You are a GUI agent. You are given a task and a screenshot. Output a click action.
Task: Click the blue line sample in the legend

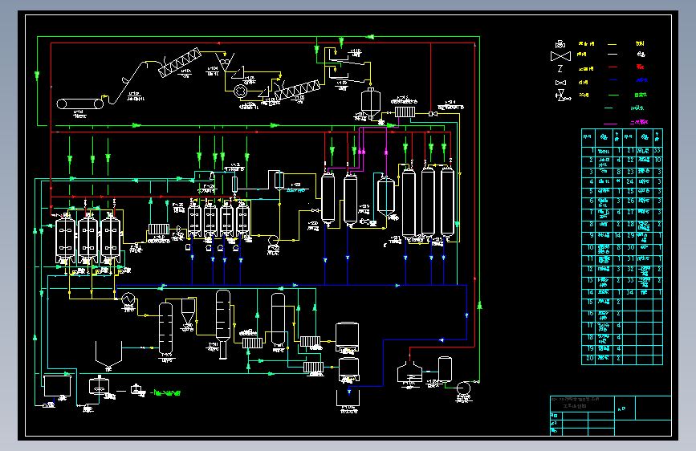click(613, 80)
